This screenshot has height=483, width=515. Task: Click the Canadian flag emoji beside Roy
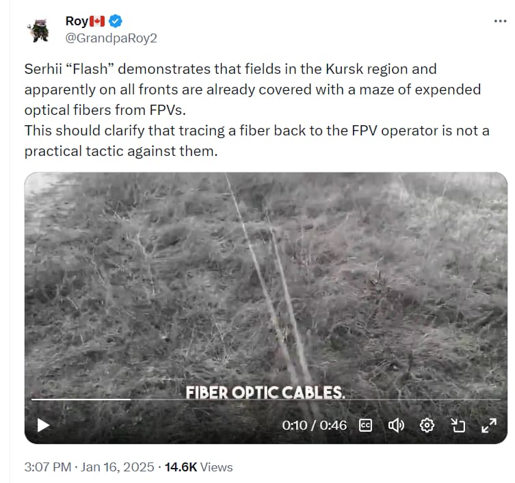click(97, 21)
